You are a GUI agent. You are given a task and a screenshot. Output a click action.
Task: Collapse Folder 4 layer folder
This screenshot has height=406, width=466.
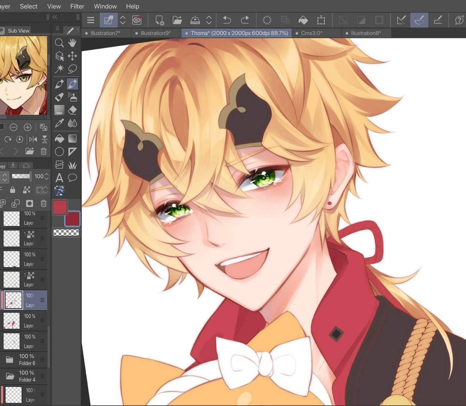pyautogui.click(x=10, y=376)
